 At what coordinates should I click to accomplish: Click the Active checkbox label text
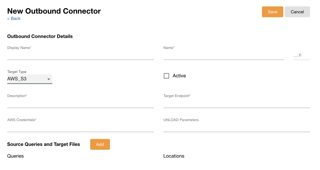click(179, 76)
